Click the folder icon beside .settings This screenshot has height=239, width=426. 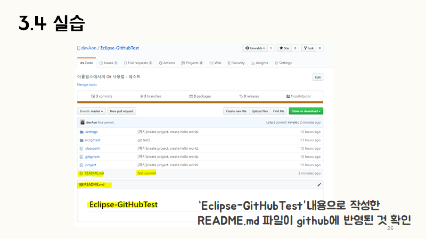tap(81, 132)
